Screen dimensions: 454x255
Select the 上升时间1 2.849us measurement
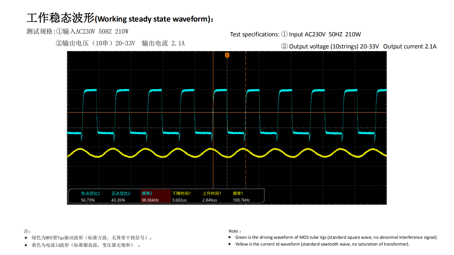click(x=212, y=197)
